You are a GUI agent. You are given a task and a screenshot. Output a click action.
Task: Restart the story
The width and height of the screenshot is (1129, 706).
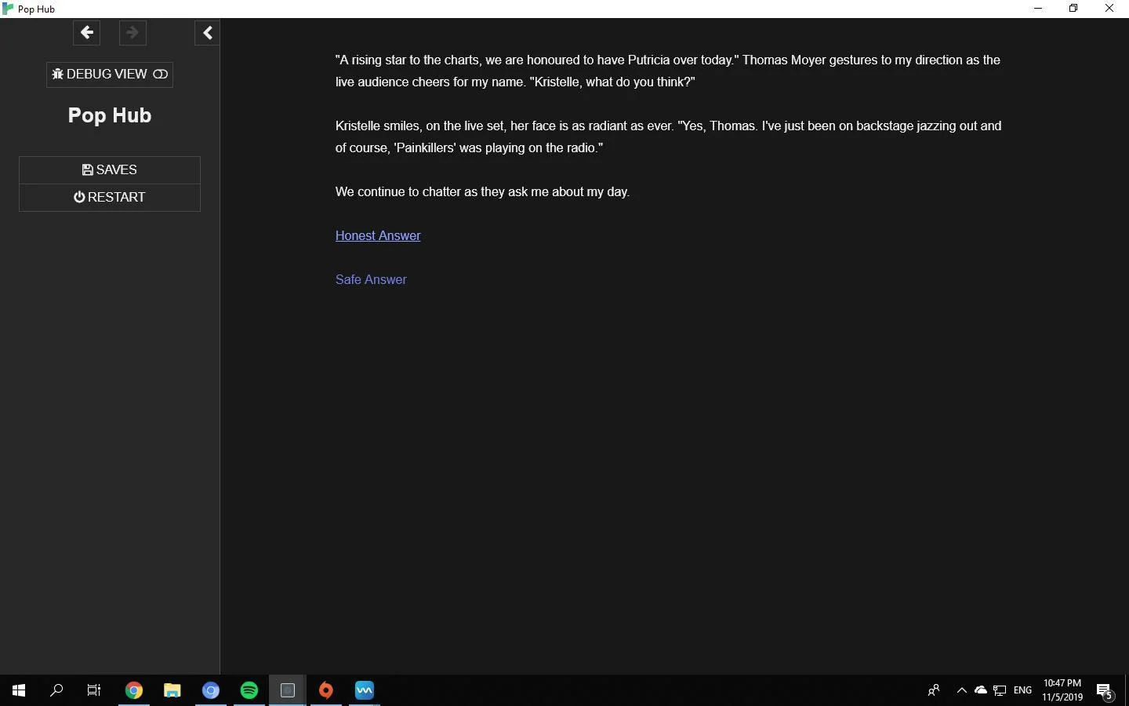[110, 197]
